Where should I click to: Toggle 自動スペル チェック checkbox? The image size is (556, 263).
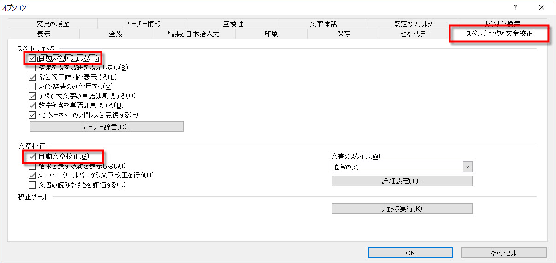tap(32, 58)
